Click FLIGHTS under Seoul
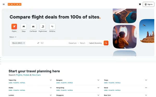The image size is (156, 97). point(112,90)
